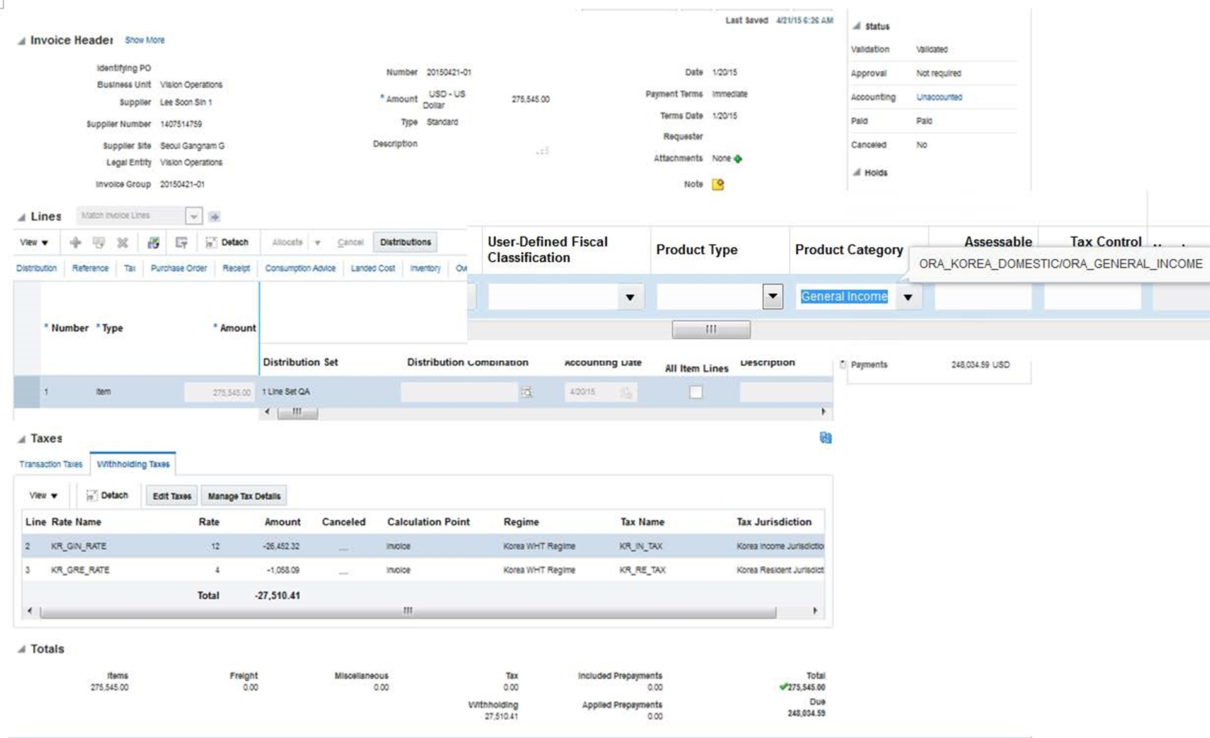This screenshot has height=738, width=1210.
Task: Click the Edit Taxes button
Action: click(171, 496)
